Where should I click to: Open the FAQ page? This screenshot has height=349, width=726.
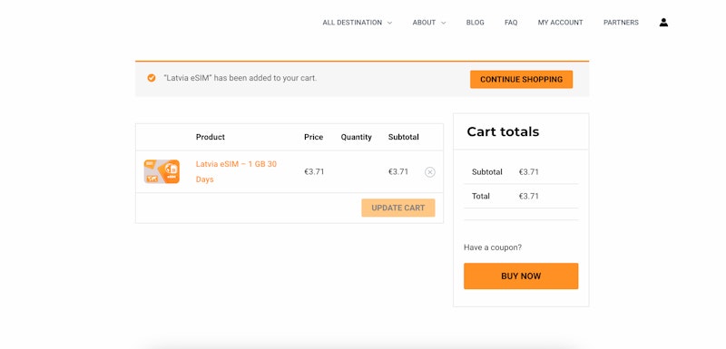point(511,22)
